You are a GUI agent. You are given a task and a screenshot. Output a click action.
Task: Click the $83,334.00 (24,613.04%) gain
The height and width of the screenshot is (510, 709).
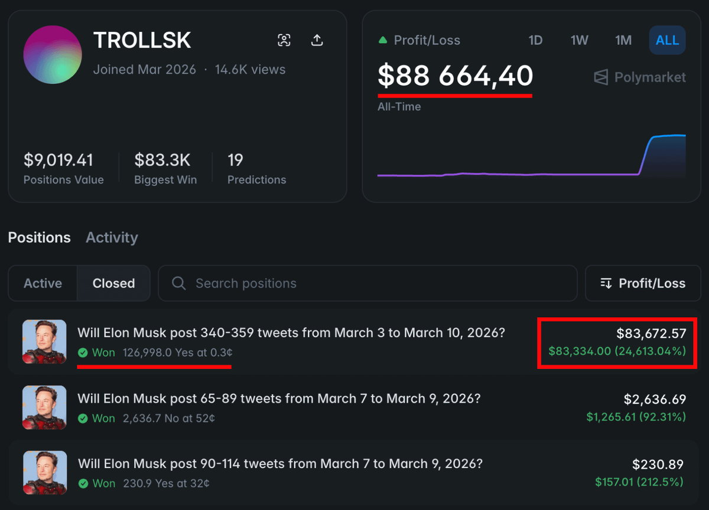[617, 351]
